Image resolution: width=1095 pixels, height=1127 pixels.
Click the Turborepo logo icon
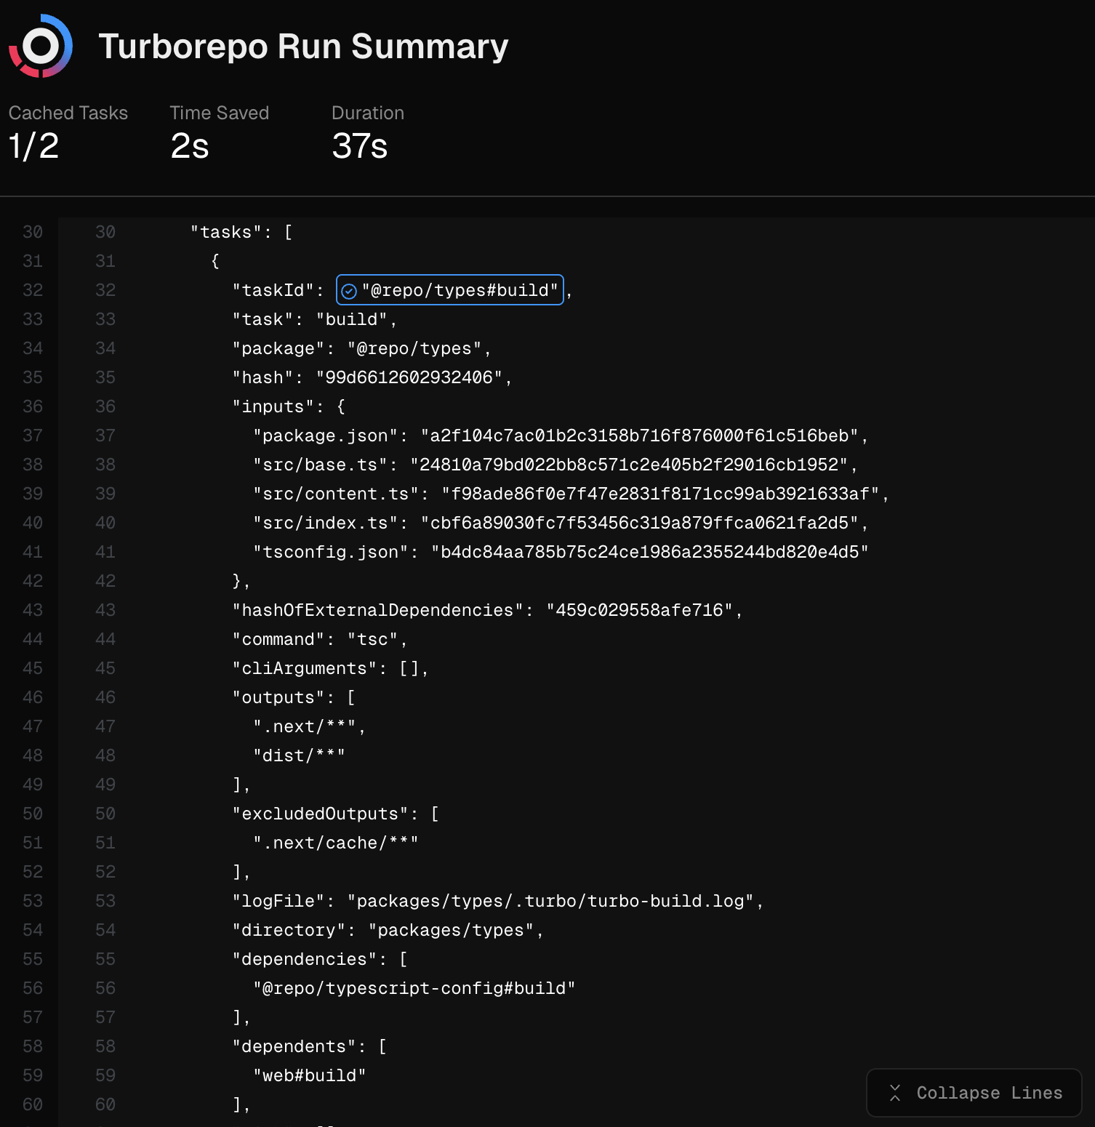(x=41, y=46)
